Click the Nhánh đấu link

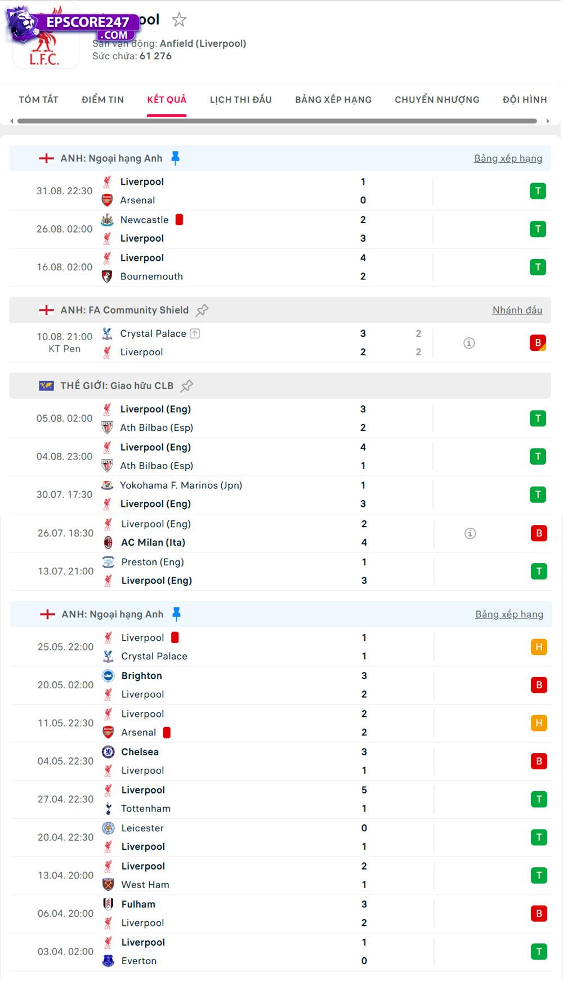517,310
